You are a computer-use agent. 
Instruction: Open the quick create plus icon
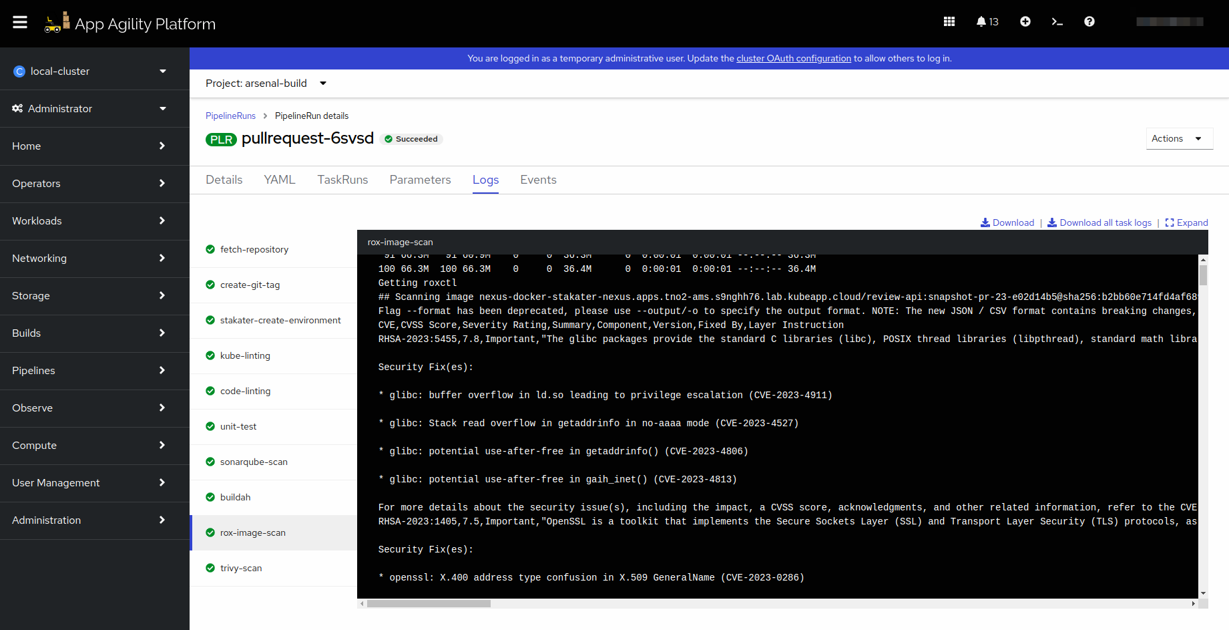coord(1025,21)
